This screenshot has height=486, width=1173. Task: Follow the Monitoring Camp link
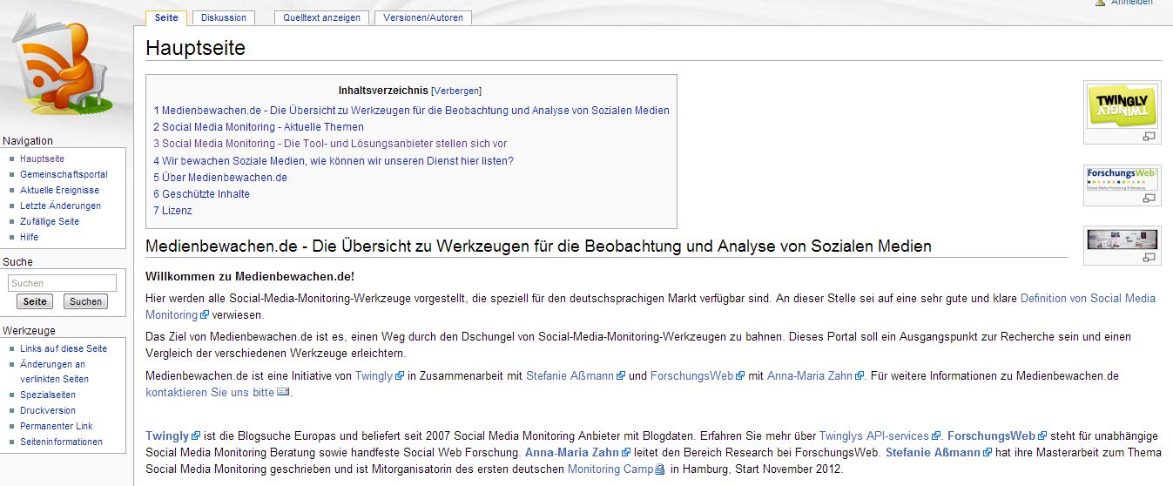point(617,469)
